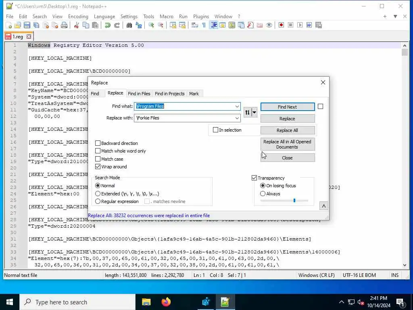The height and width of the screenshot is (310, 413).
Task: Click the Zoom Out toolbar icon
Action: click(x=160, y=25)
